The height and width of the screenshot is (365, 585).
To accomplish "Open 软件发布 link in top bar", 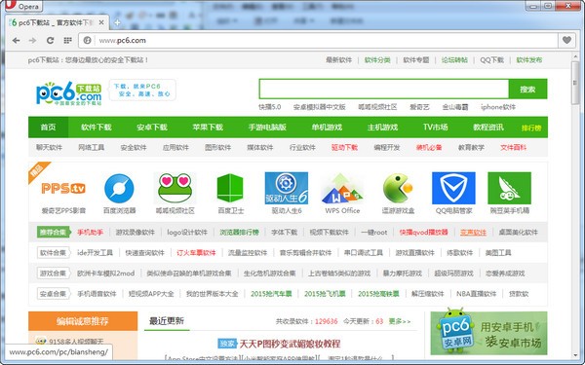I will (529, 60).
